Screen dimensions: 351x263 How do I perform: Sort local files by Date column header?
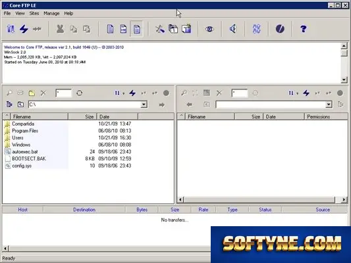[117, 116]
